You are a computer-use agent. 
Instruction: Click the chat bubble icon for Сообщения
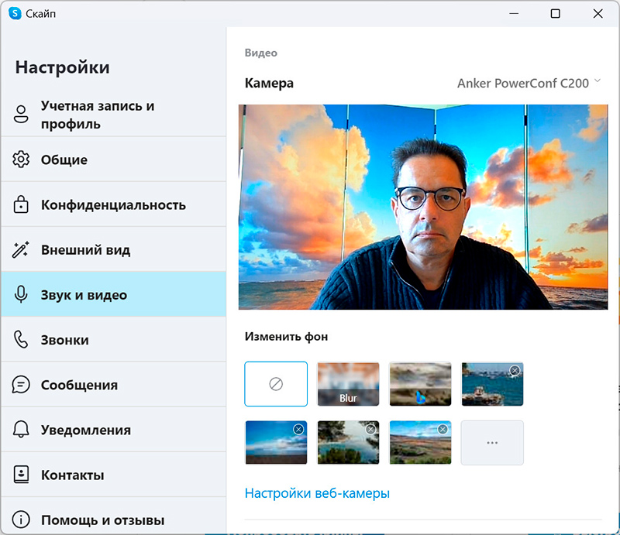click(x=21, y=385)
